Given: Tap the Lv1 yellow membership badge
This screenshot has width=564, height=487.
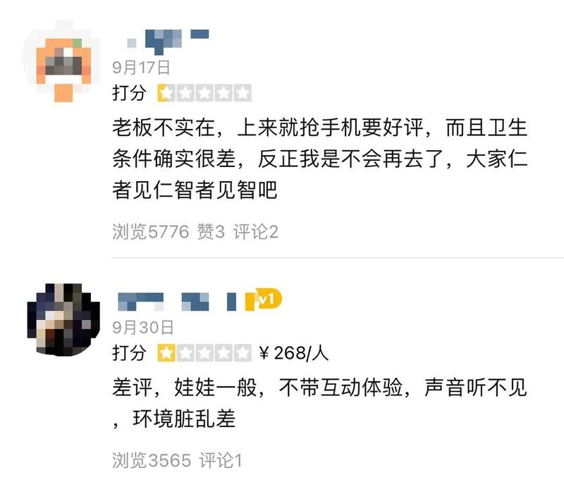Looking at the screenshot, I should (264, 300).
